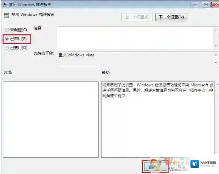
Task: Click the policy setting icon beside the heading
Action: 6,15
